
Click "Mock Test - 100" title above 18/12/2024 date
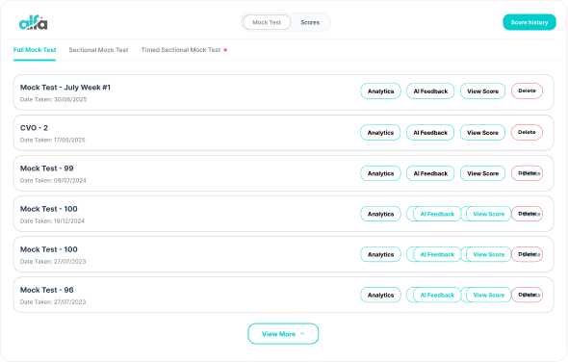click(x=48, y=209)
